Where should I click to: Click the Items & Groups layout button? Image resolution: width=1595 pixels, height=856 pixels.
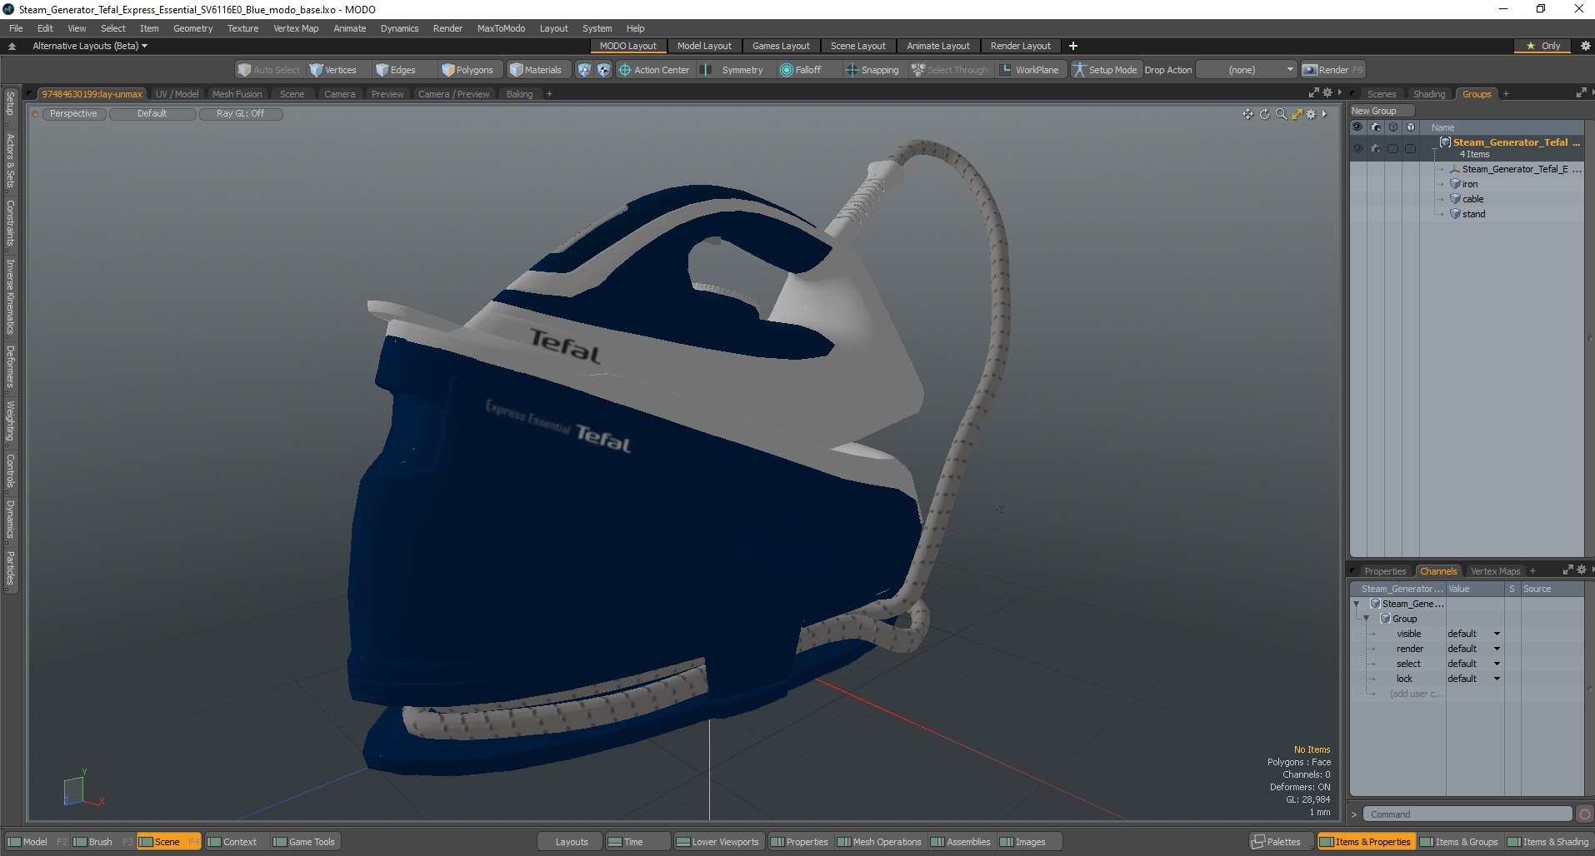click(1459, 842)
